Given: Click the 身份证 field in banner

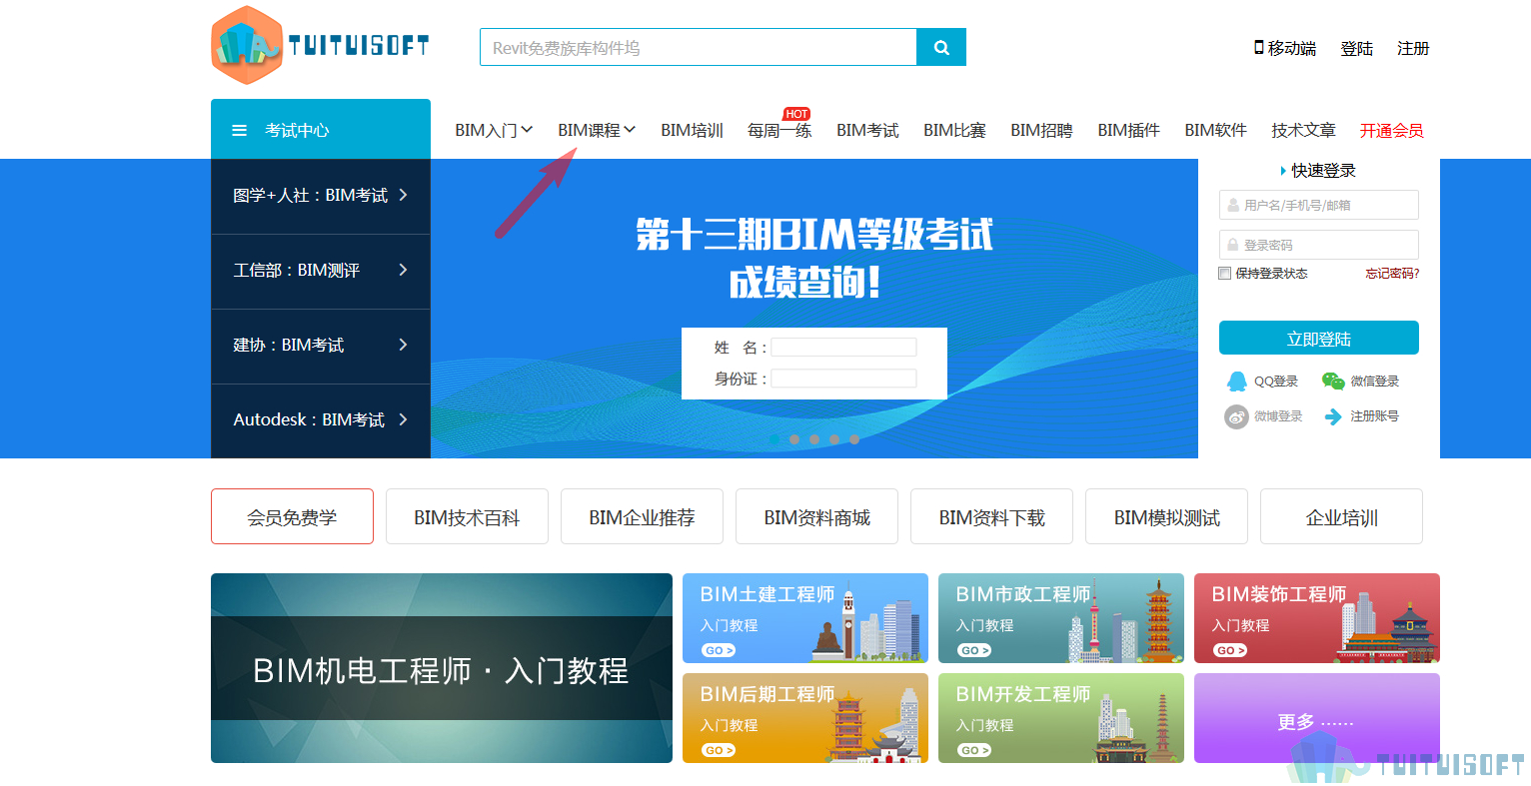Looking at the screenshot, I should (x=843, y=379).
